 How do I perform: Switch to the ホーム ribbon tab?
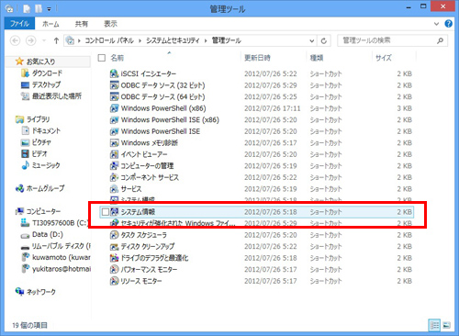pos(50,24)
